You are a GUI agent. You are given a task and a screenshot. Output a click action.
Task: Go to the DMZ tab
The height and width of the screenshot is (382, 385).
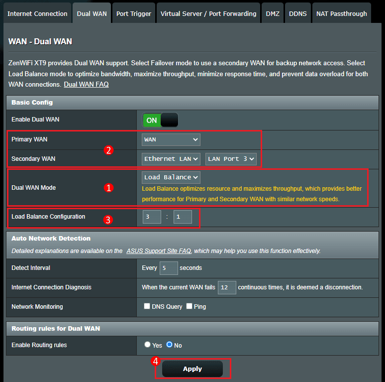click(x=273, y=13)
